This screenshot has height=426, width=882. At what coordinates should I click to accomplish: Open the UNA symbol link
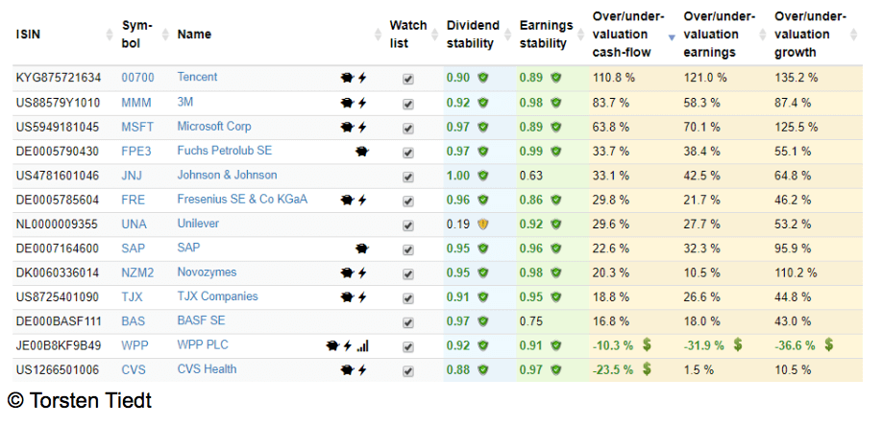click(134, 225)
